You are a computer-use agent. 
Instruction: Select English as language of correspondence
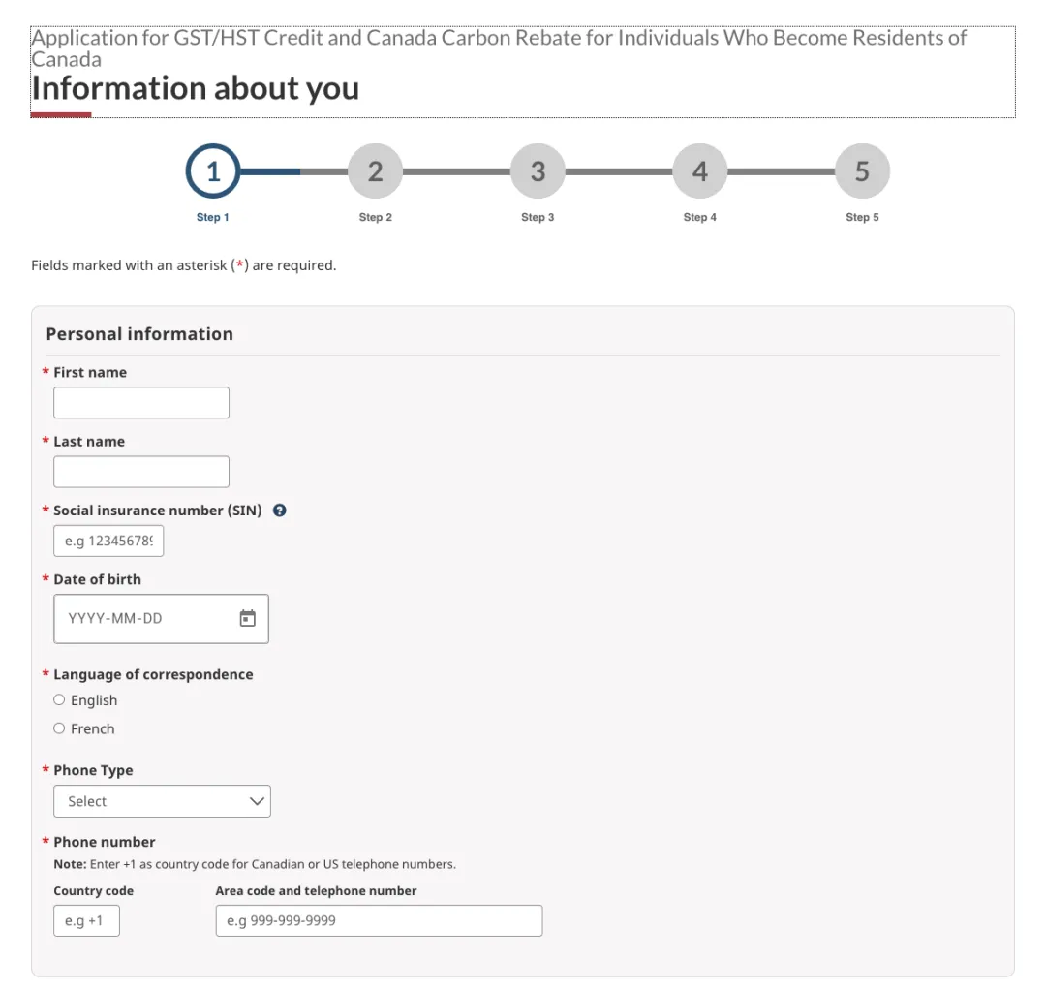click(x=60, y=700)
